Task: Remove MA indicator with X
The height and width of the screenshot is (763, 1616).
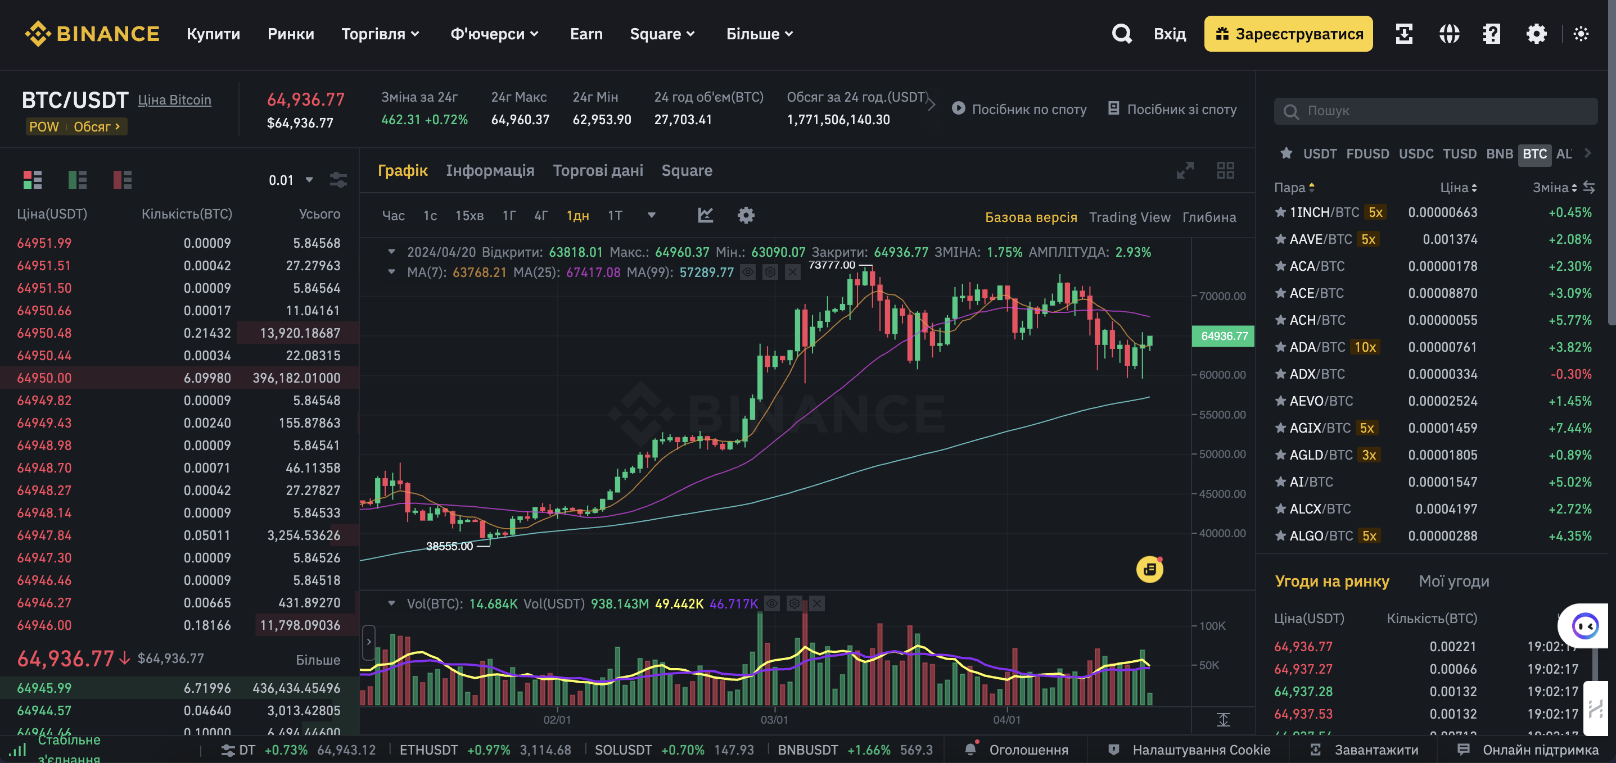Action: click(793, 272)
